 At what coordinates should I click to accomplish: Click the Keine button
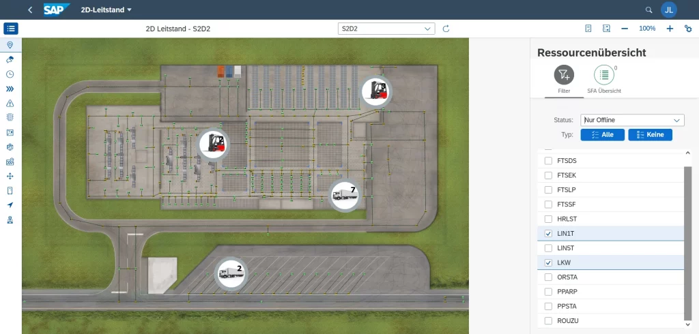point(650,135)
